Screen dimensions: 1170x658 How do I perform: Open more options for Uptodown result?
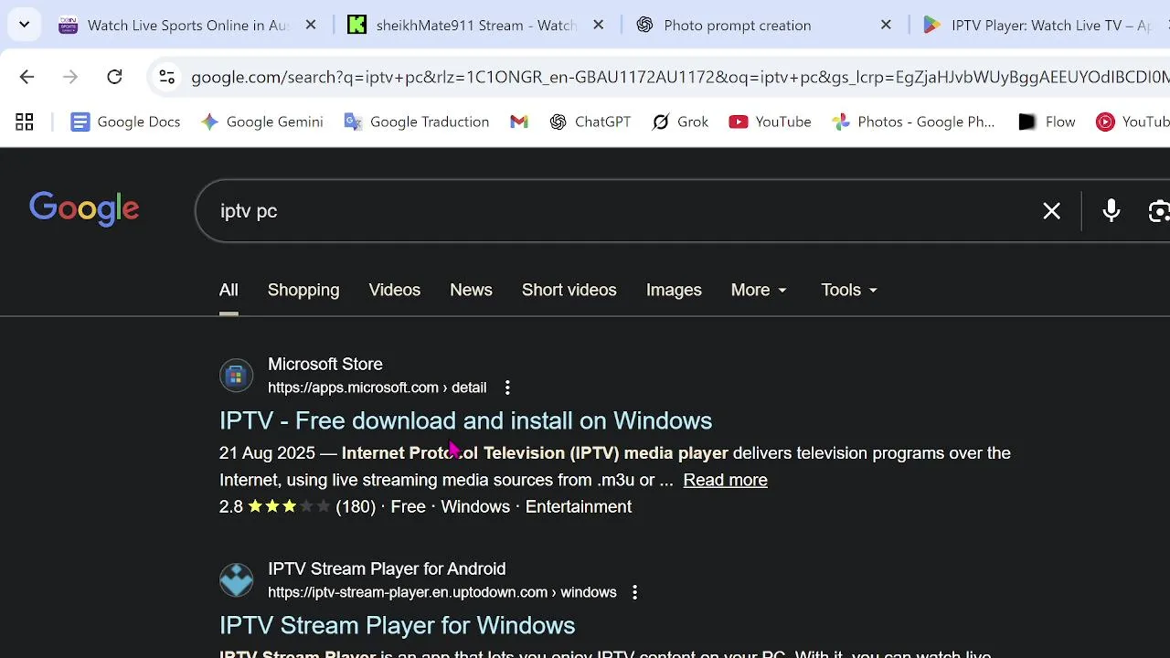pos(634,592)
